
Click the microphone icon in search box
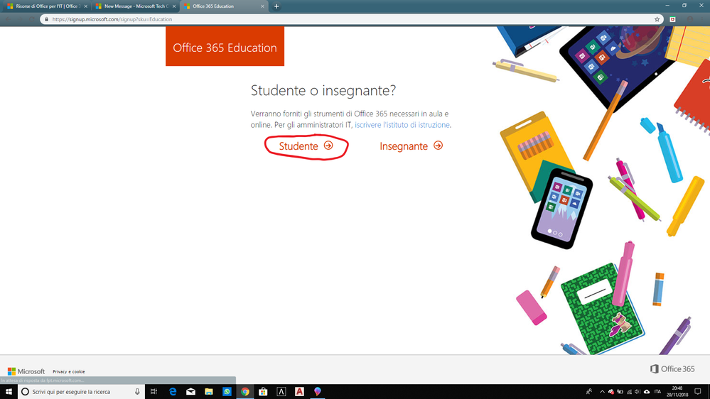pos(137,392)
